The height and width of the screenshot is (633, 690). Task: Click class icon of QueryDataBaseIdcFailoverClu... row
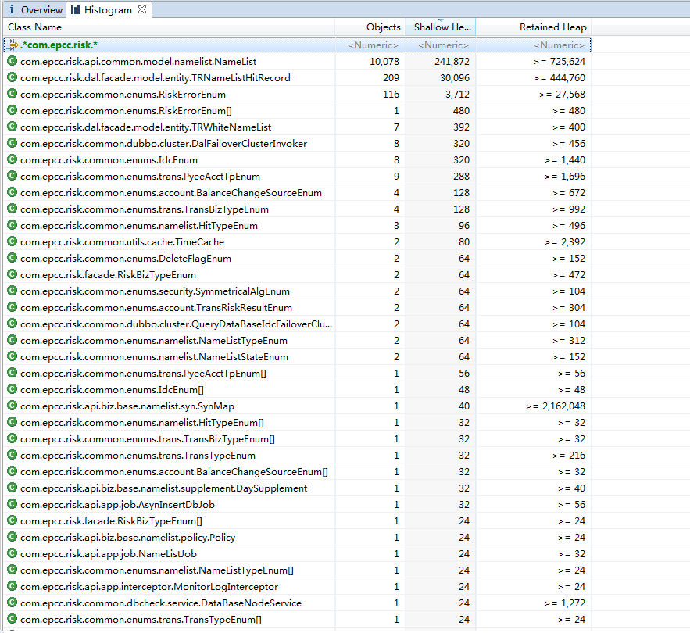coord(13,324)
